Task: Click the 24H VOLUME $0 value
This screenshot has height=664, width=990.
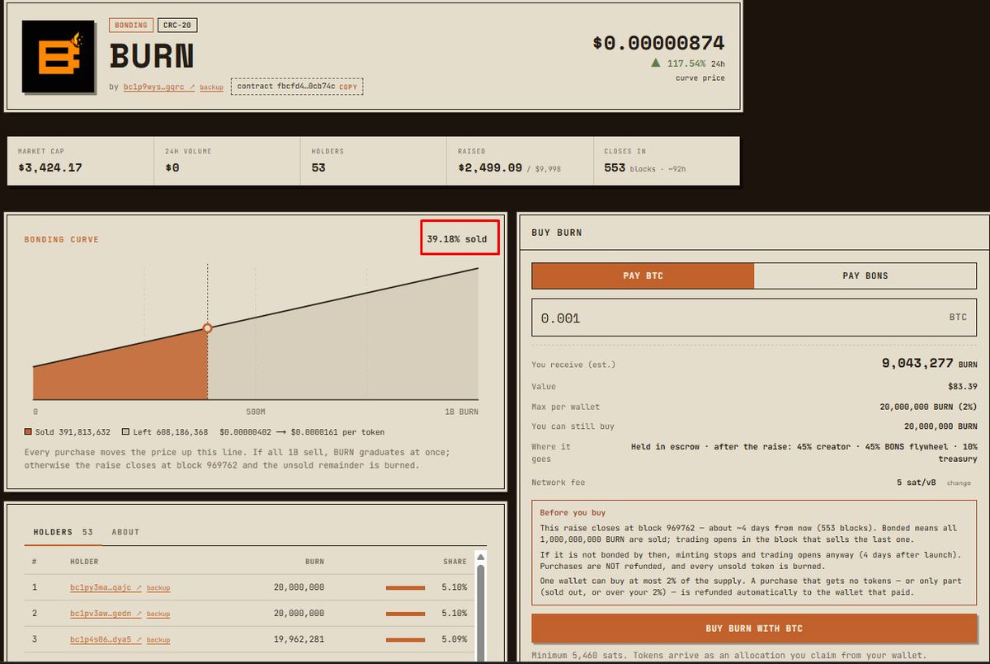Action: coord(172,167)
